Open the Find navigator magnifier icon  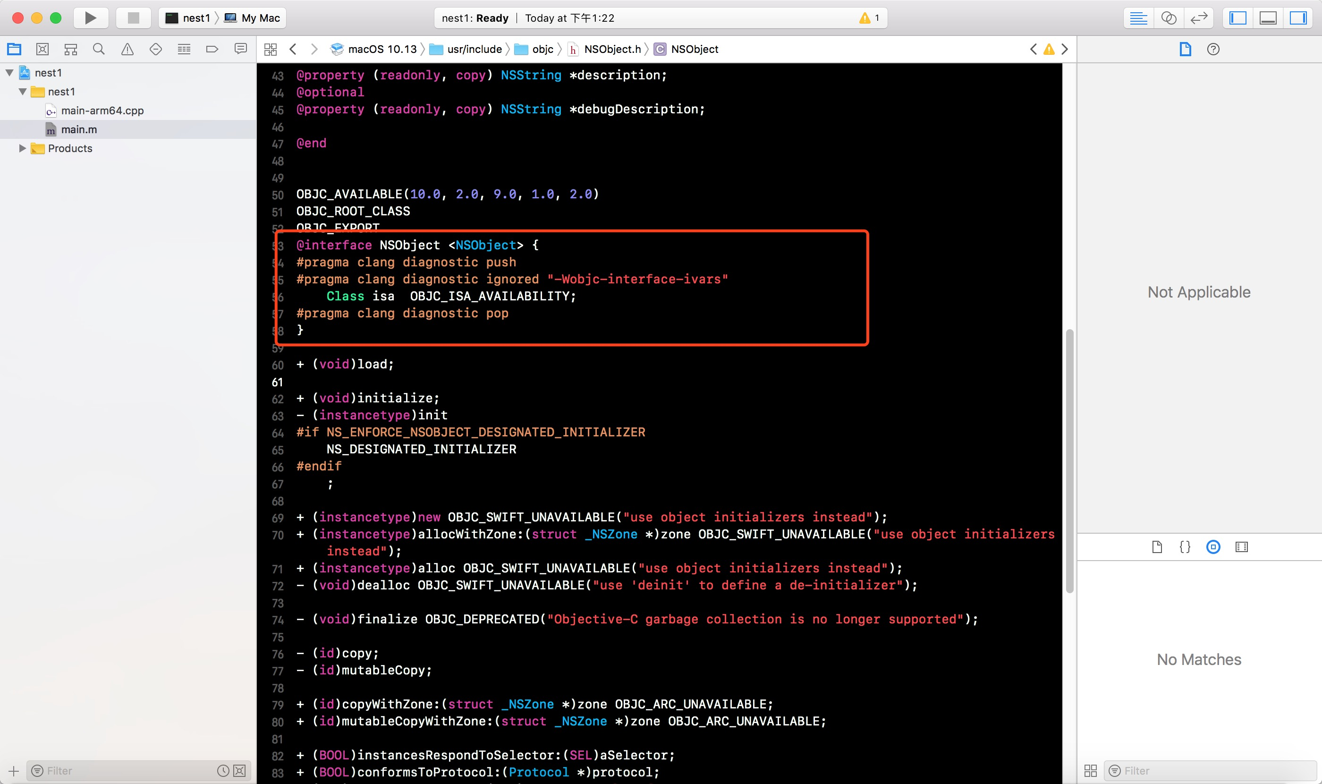click(99, 49)
